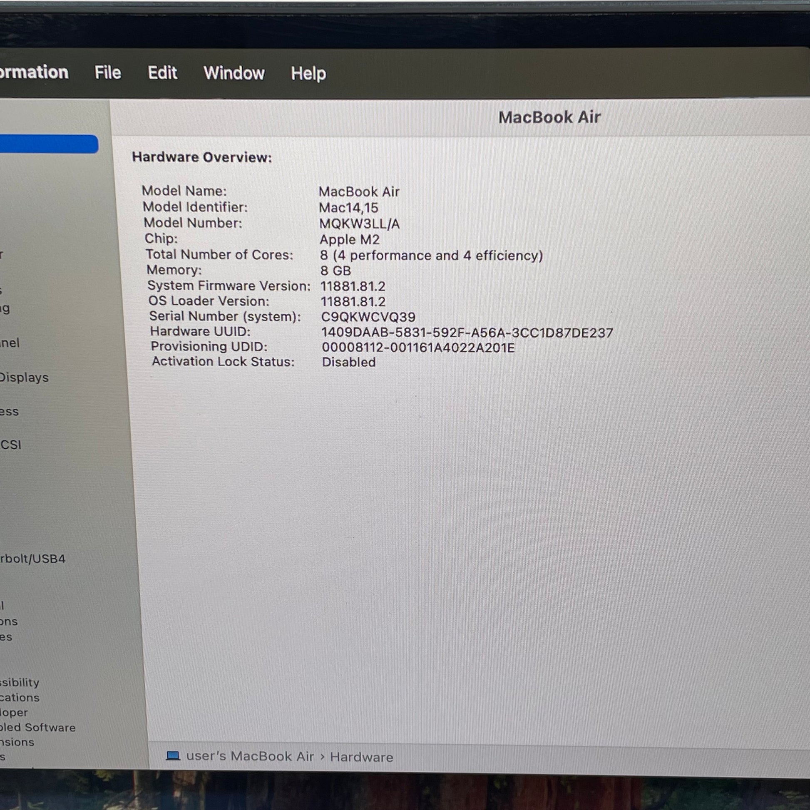Open the Help menu

click(308, 74)
